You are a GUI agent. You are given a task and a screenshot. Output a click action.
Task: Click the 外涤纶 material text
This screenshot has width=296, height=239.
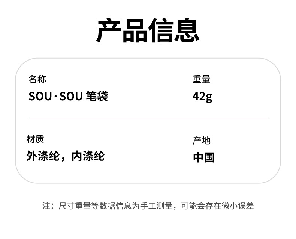(x=43, y=156)
